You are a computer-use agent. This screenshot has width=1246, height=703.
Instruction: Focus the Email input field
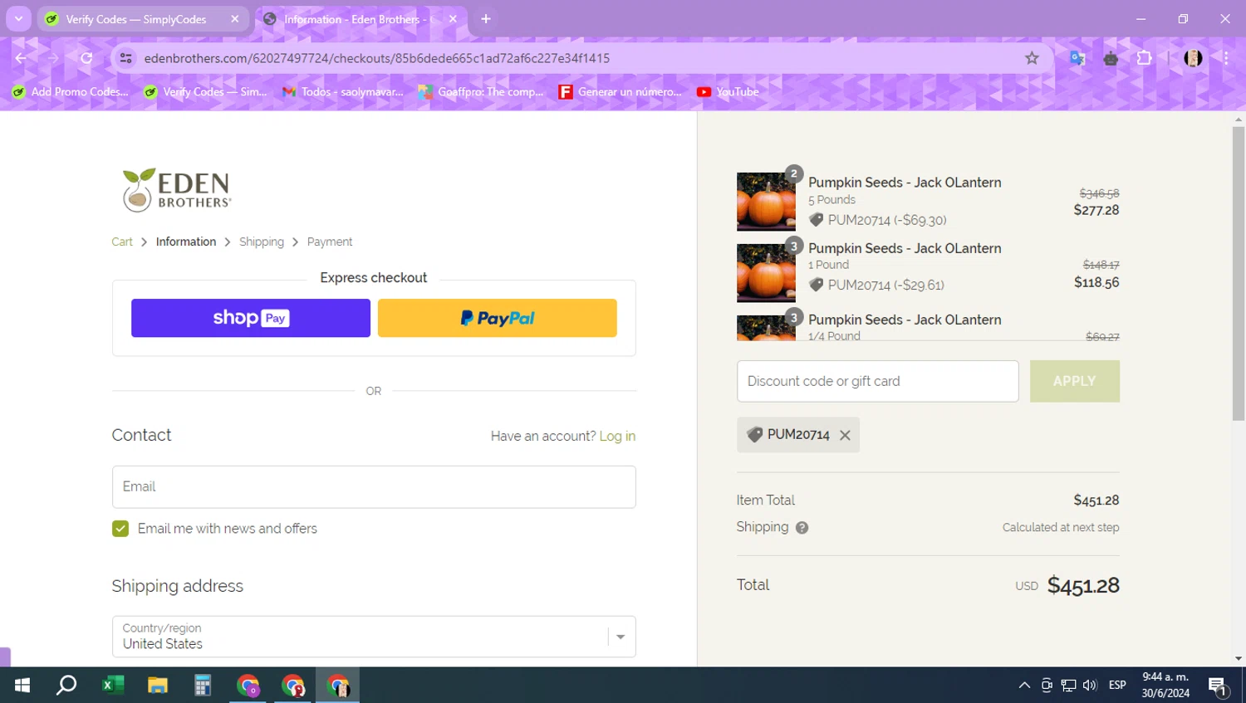[x=374, y=487]
